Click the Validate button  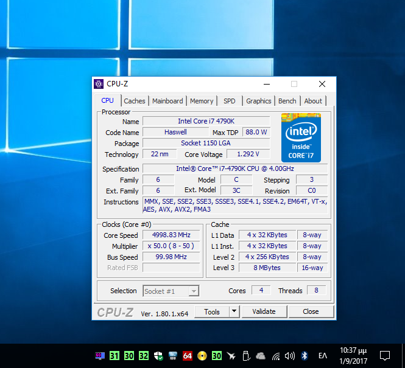tap(264, 311)
